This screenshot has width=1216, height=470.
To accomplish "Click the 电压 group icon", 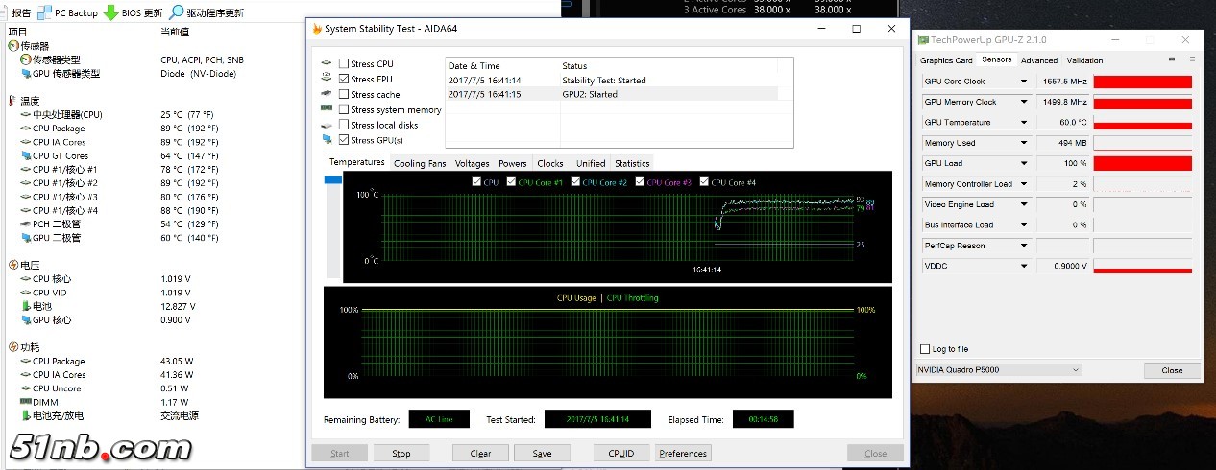I will click(12, 265).
